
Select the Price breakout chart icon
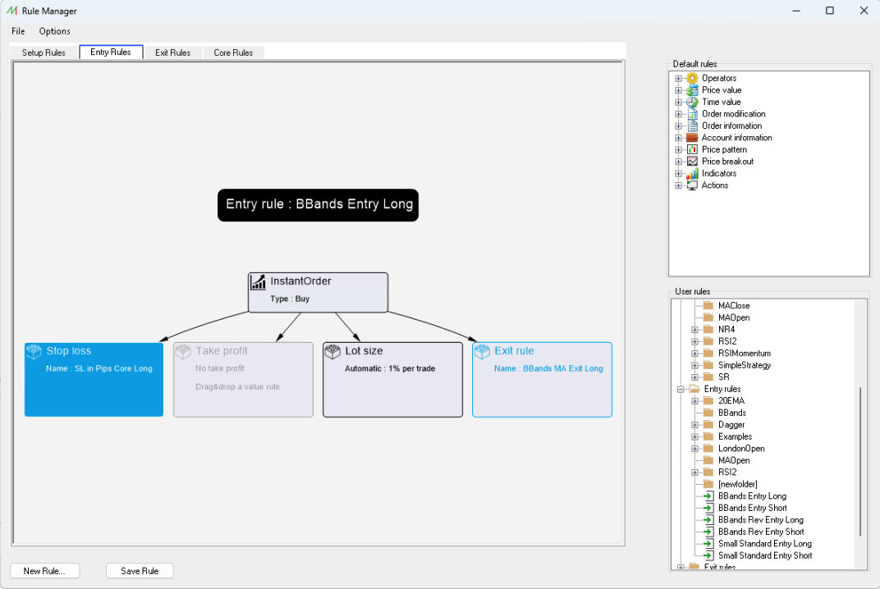coord(692,161)
